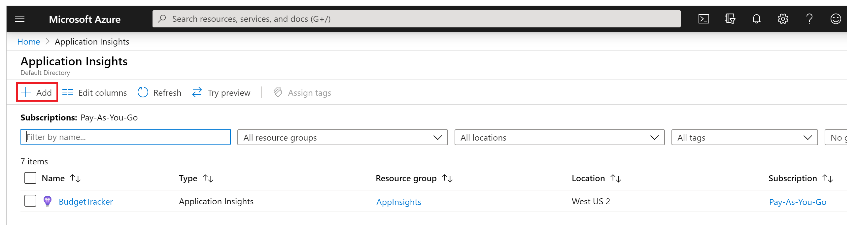Click Assign tags
857x233 pixels.
[302, 93]
